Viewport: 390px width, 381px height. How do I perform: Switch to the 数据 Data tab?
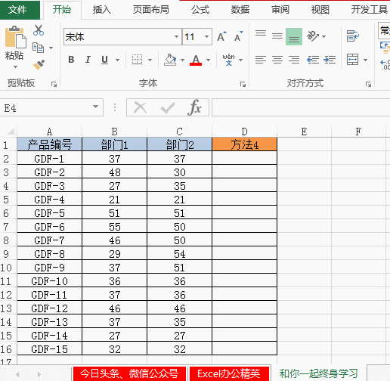(240, 10)
